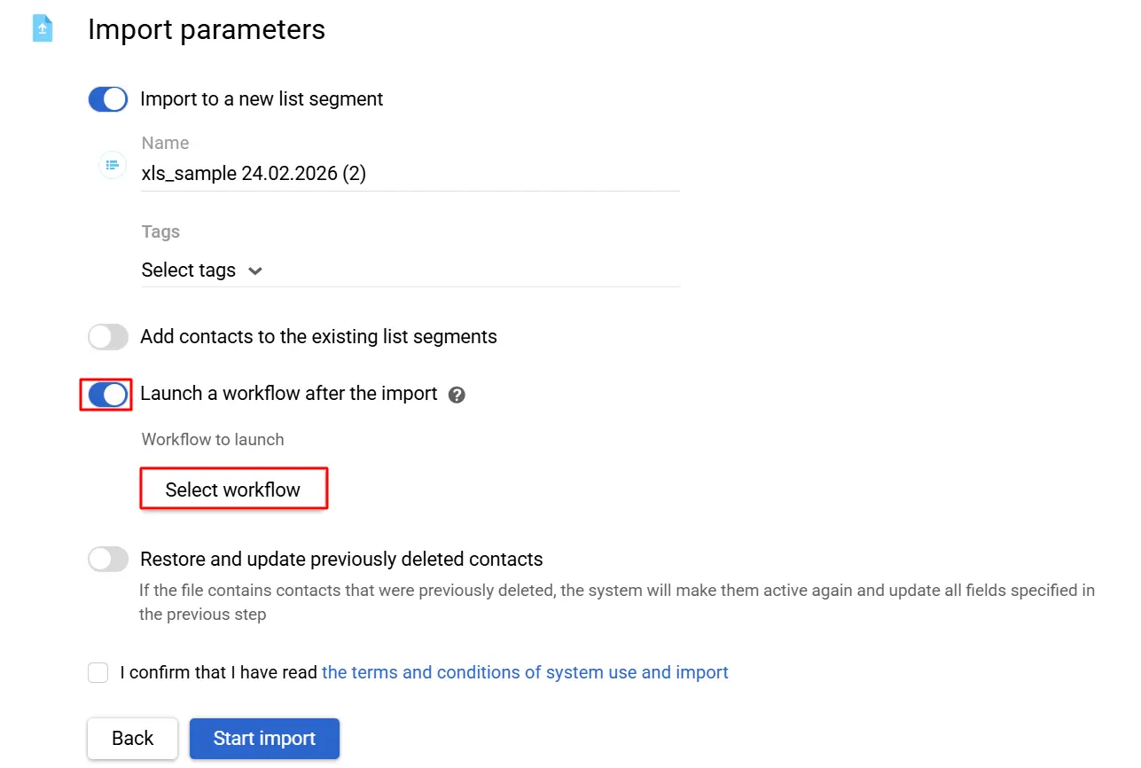1141x768 pixels.
Task: Open the help icon next to workflow toggle
Action: click(457, 394)
